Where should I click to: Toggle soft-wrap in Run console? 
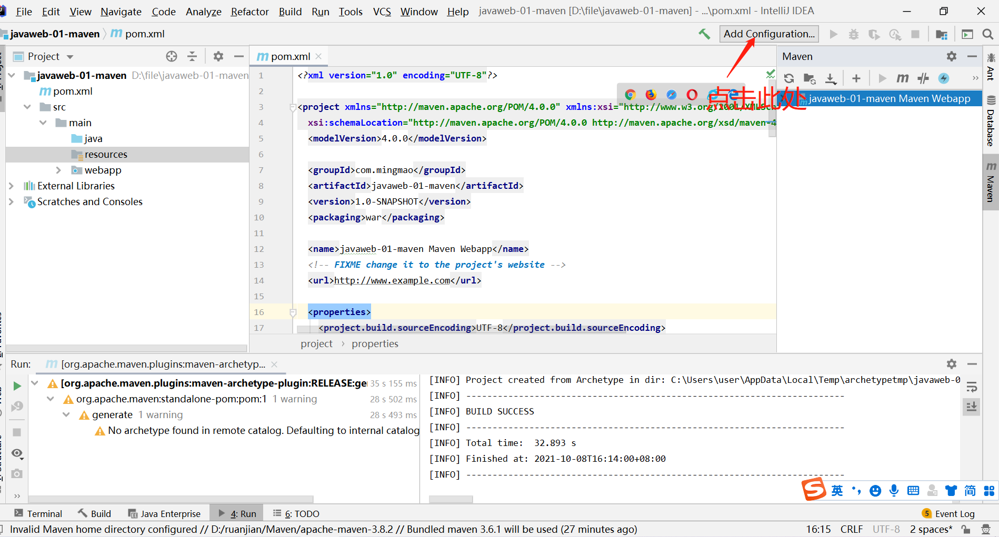point(972,388)
